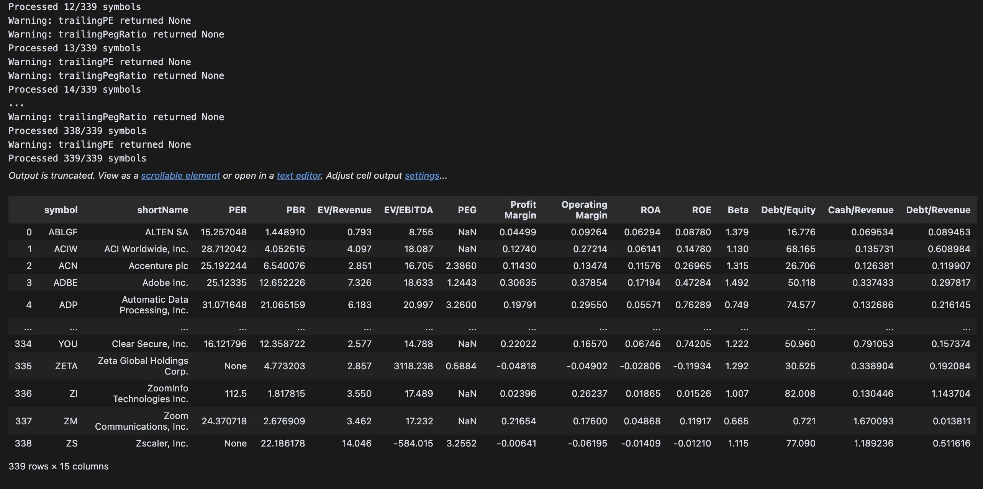Select the Accenture plc name cell

click(x=158, y=266)
